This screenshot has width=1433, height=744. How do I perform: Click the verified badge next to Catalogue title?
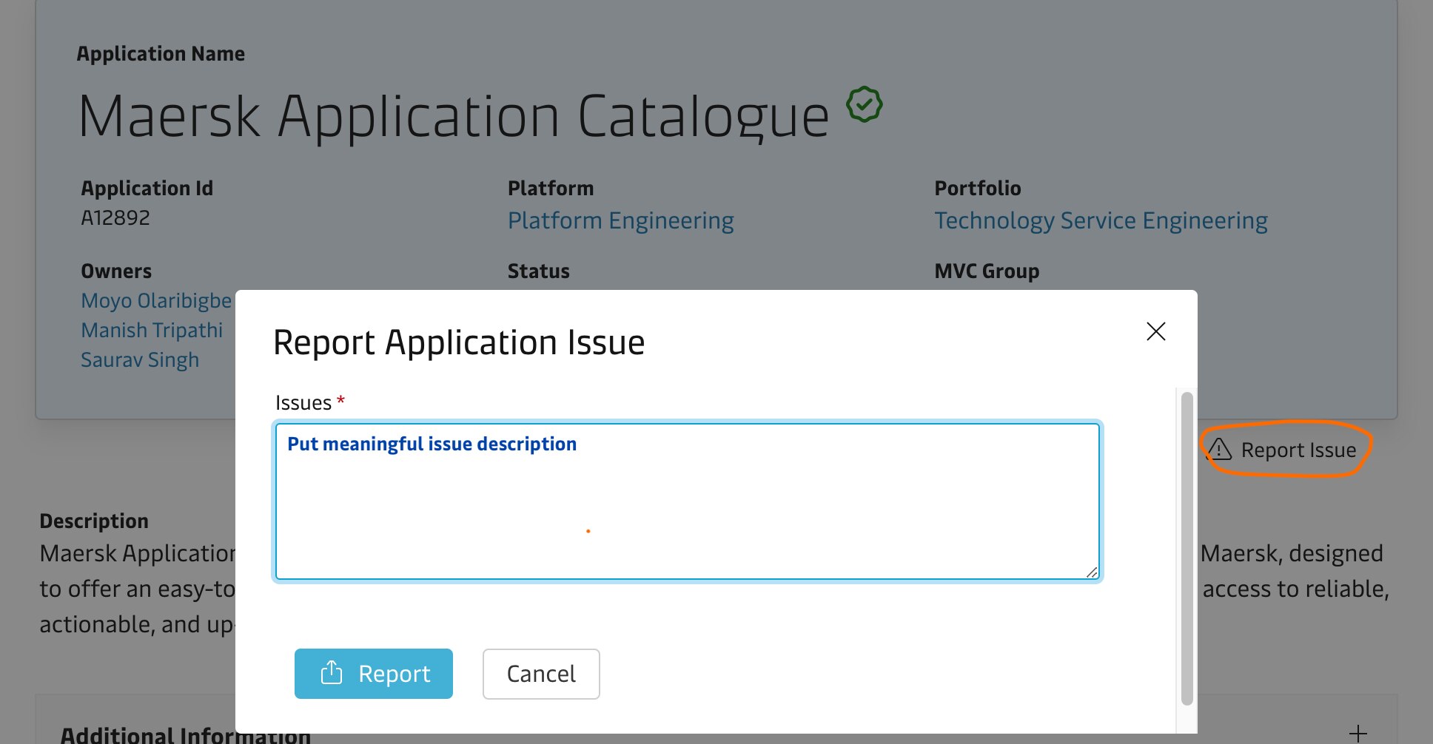865,104
